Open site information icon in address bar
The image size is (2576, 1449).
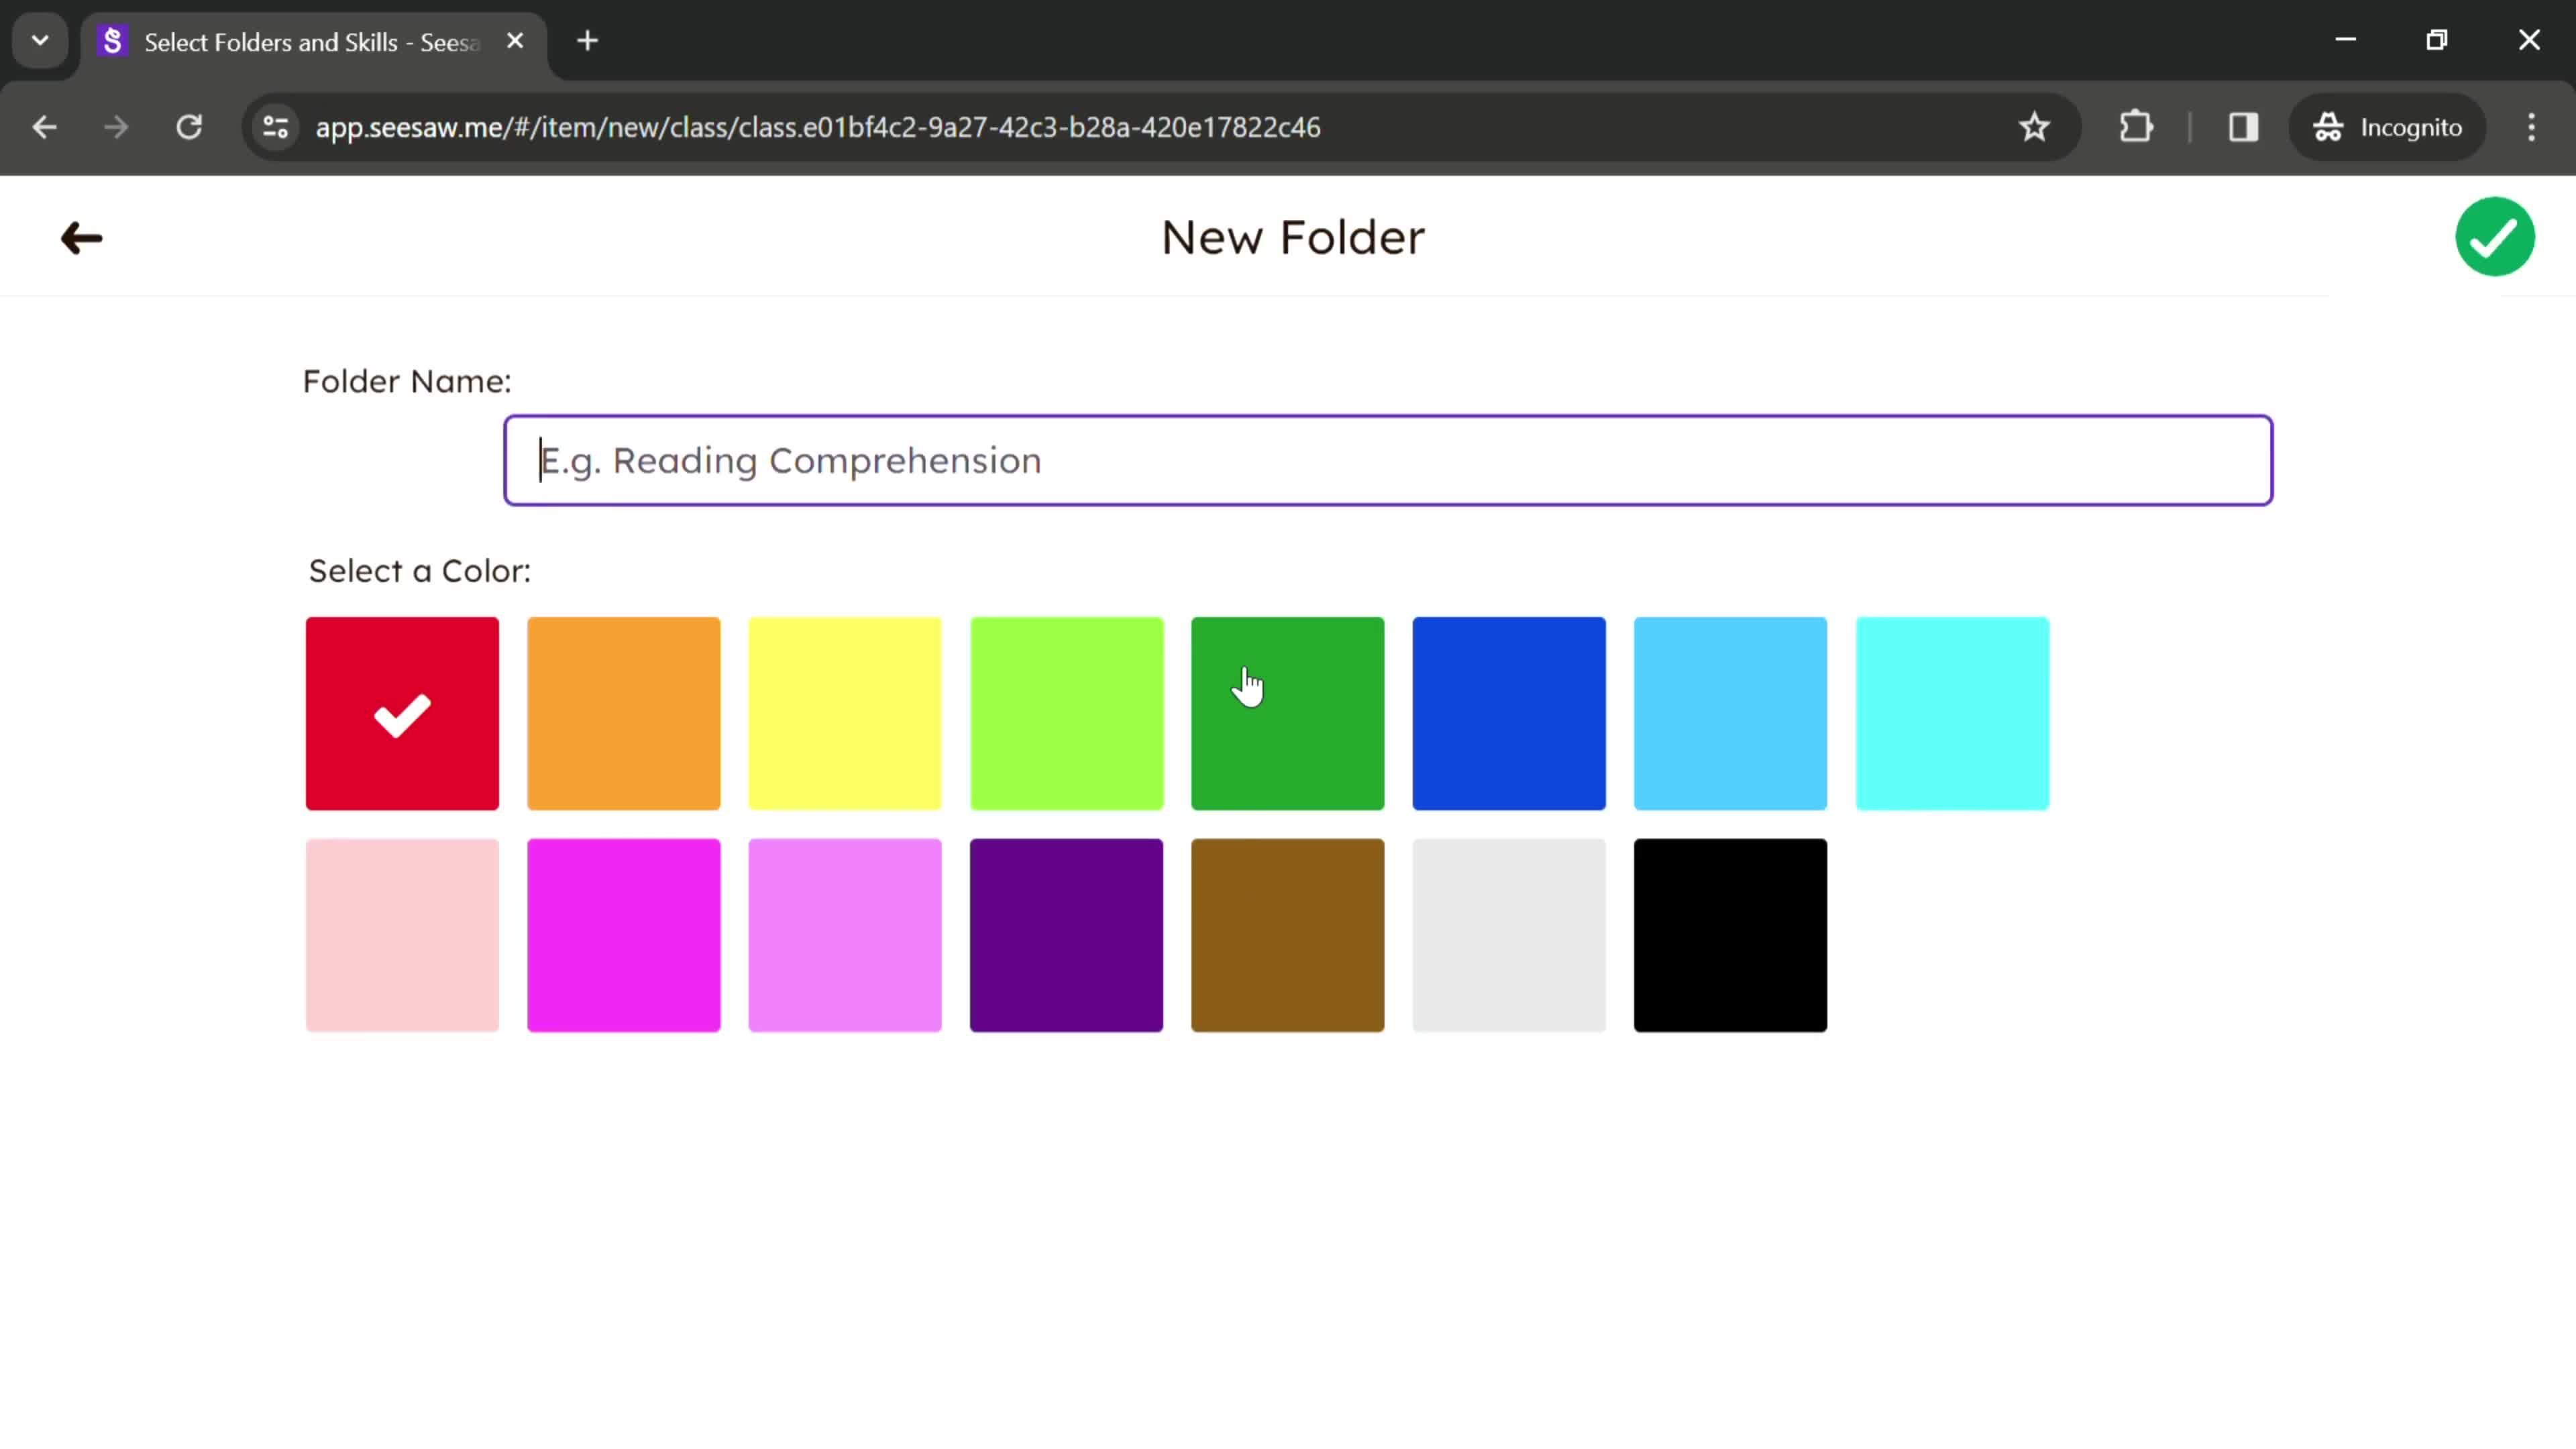[x=276, y=127]
